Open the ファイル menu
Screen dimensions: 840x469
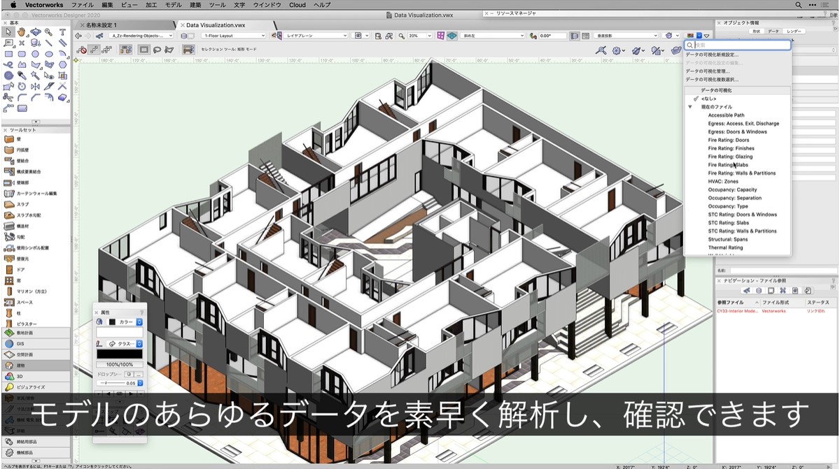pos(83,5)
